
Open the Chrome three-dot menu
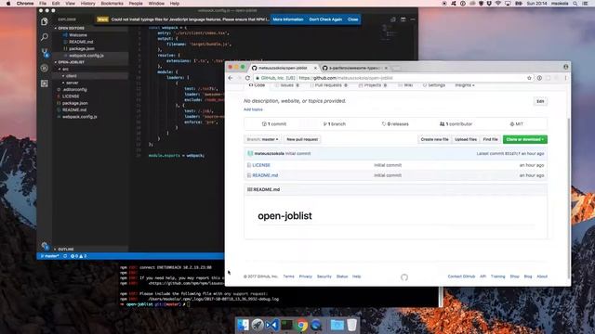pos(565,78)
